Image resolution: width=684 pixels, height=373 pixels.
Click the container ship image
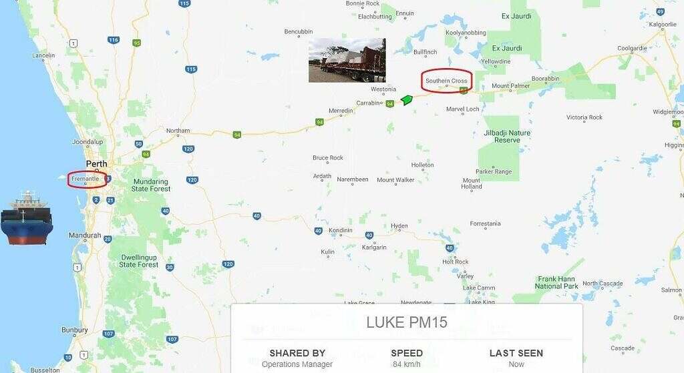click(x=27, y=218)
